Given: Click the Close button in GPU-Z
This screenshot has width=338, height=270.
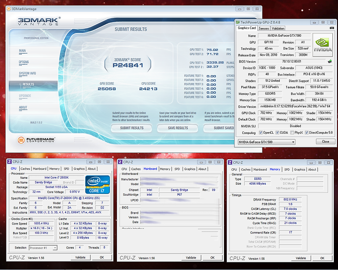Looking at the screenshot, I should pos(325,141).
